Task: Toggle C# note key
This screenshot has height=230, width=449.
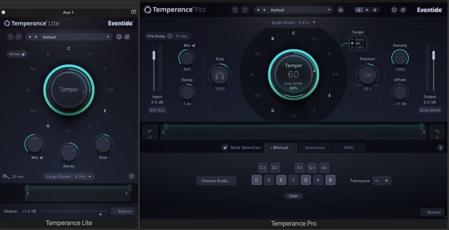Action: (x=263, y=168)
